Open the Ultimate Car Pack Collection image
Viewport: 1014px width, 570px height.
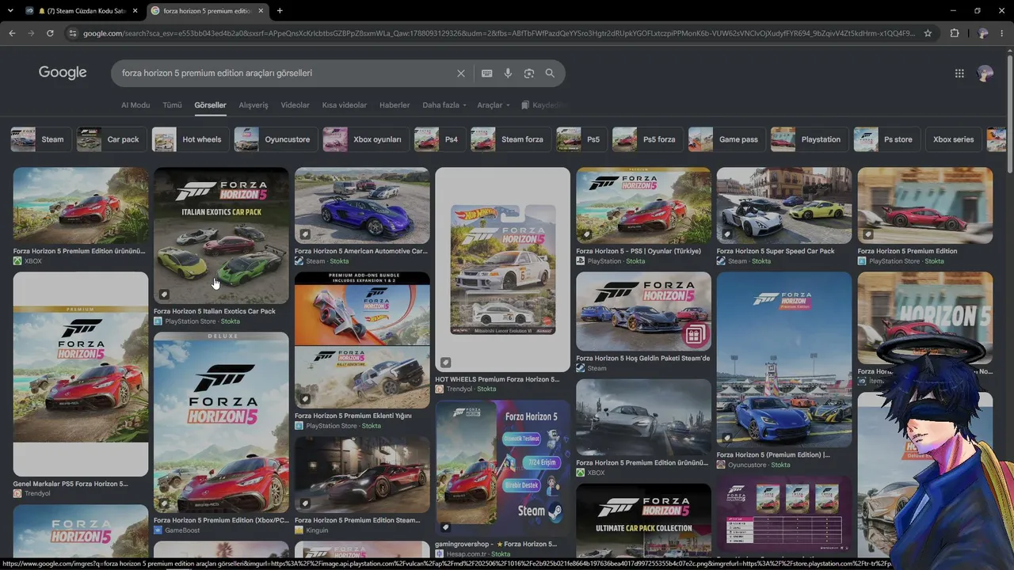(x=643, y=521)
